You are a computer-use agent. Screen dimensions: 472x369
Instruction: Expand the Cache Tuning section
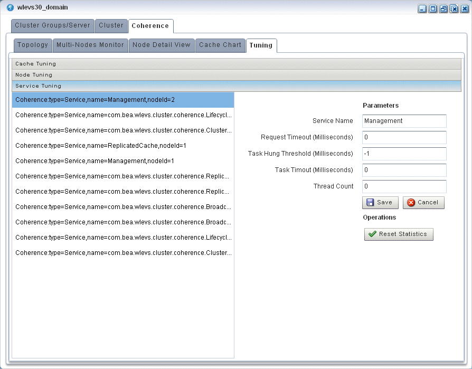pyautogui.click(x=236, y=64)
